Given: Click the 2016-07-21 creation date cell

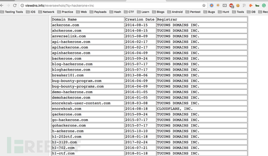Looking at the screenshot, I should pyautogui.click(x=140, y=148).
